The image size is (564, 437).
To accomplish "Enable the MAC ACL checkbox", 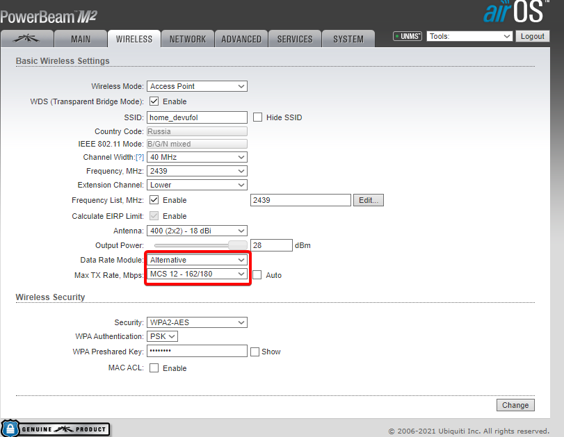I will pyautogui.click(x=154, y=368).
